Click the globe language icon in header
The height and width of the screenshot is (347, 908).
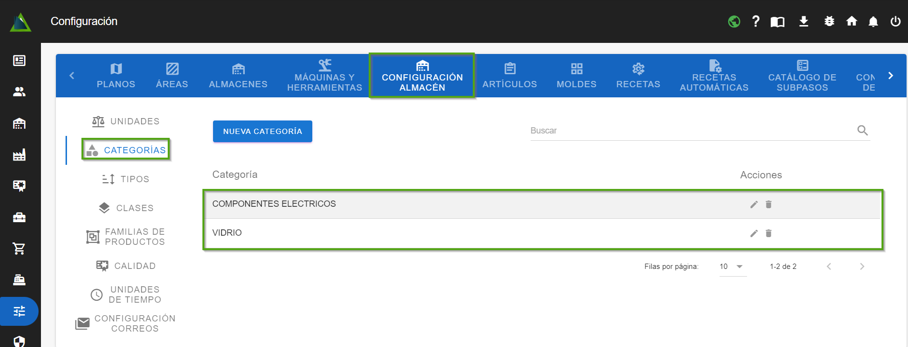[734, 22]
